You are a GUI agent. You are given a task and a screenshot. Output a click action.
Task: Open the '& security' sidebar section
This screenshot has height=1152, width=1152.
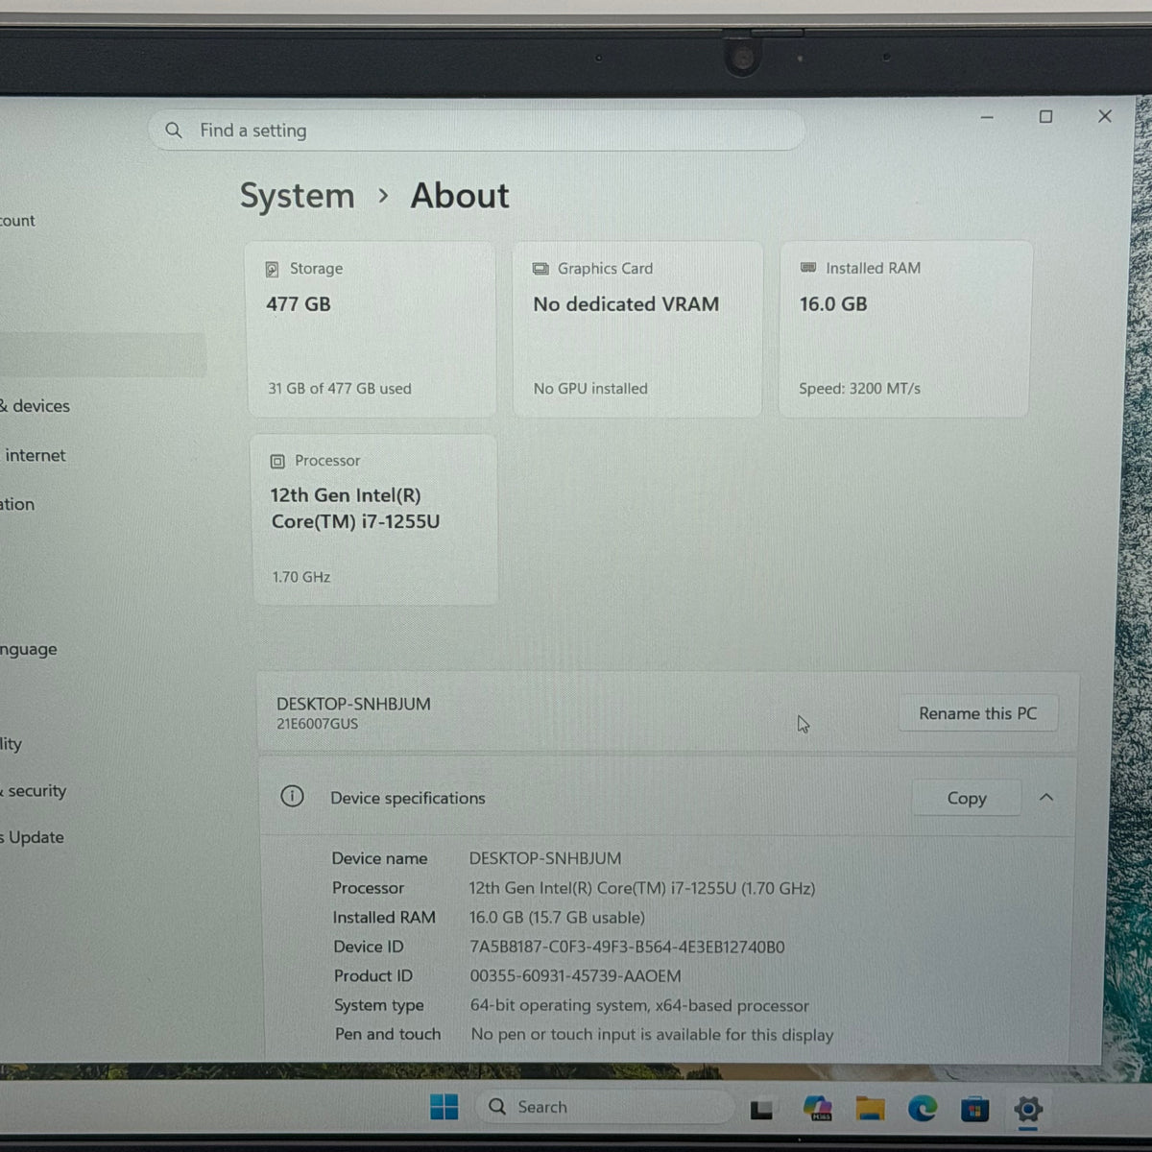(34, 791)
